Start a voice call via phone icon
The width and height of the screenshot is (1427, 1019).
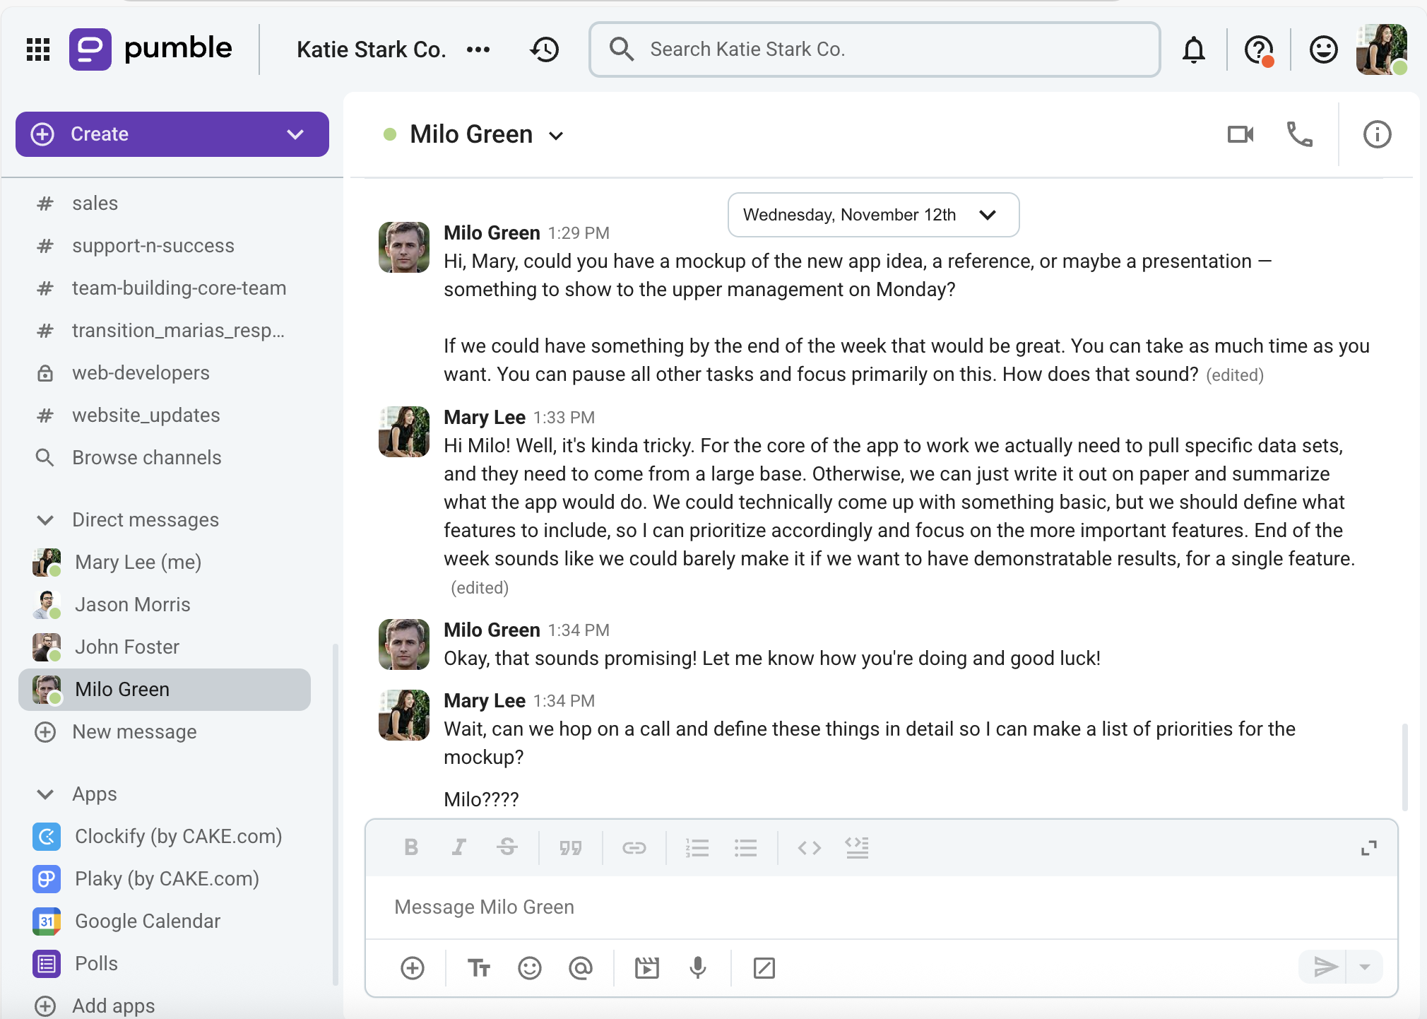[1299, 134]
